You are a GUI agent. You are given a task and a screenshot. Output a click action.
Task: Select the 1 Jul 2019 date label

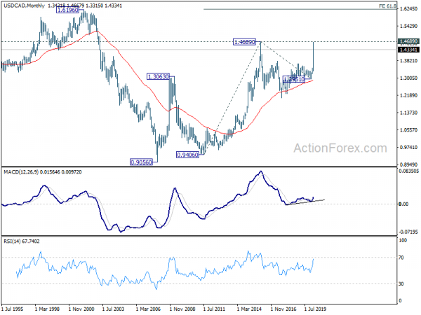pyautogui.click(x=315, y=309)
